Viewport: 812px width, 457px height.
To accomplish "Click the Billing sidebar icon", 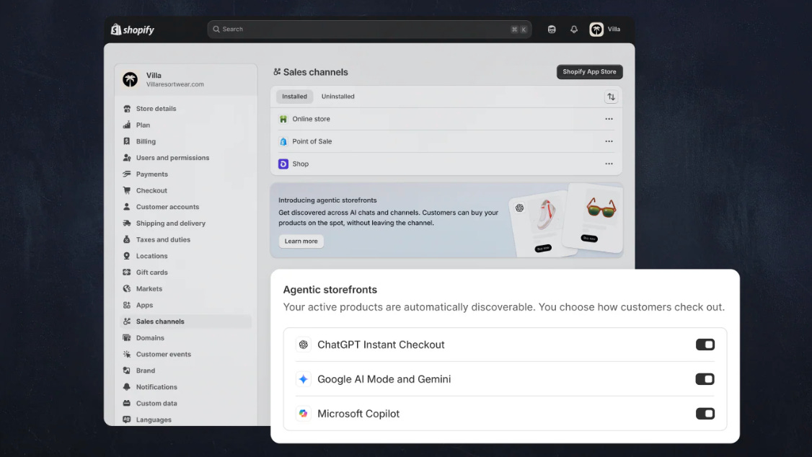I will pyautogui.click(x=127, y=141).
